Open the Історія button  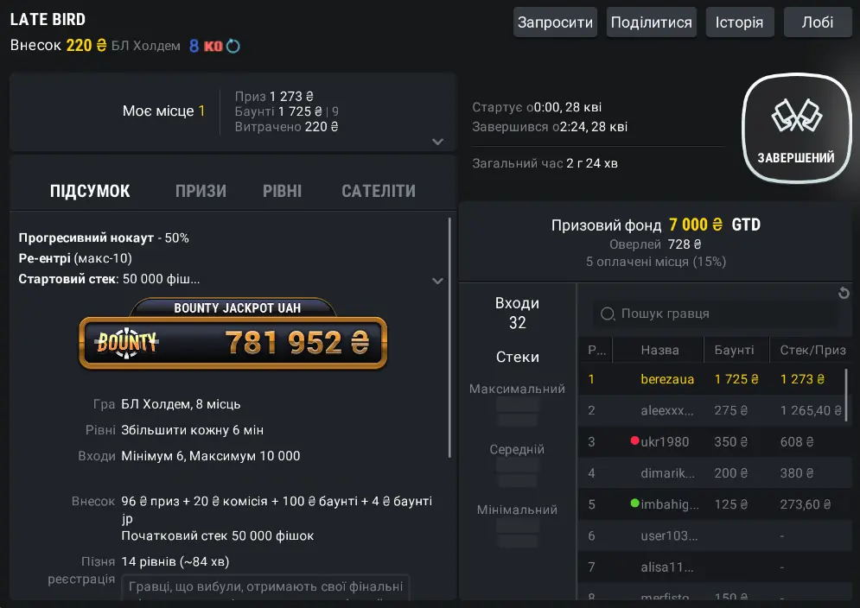click(x=739, y=22)
